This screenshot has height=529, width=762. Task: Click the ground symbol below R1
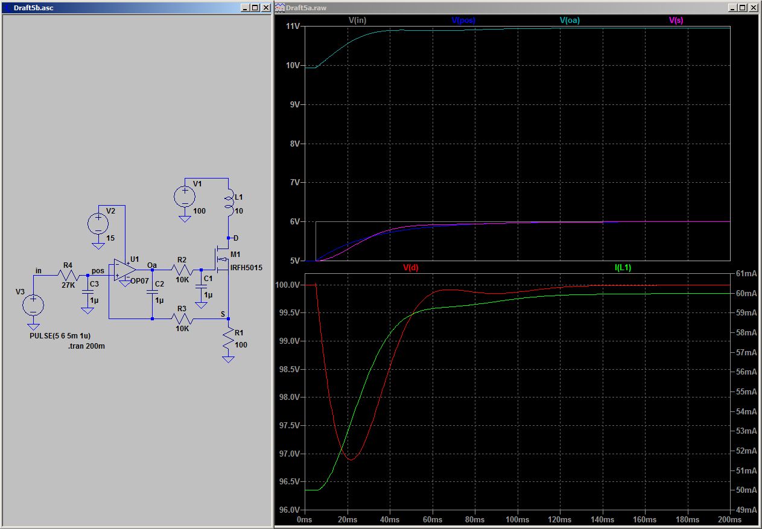point(228,359)
